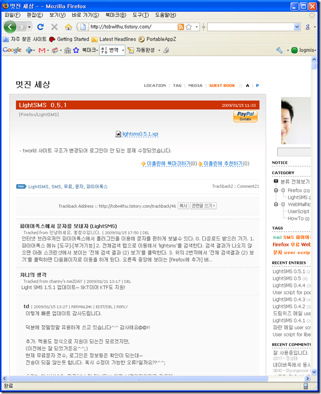Click the Stop loading X icon
The image size is (321, 394).
(x=55, y=27)
